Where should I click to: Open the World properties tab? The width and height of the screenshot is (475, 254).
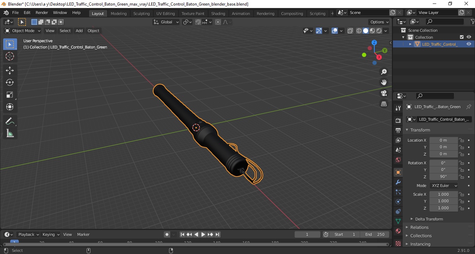tap(398, 160)
